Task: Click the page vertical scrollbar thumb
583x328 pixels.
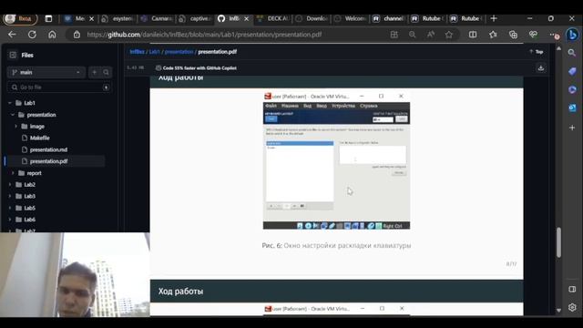Action: coord(558,242)
